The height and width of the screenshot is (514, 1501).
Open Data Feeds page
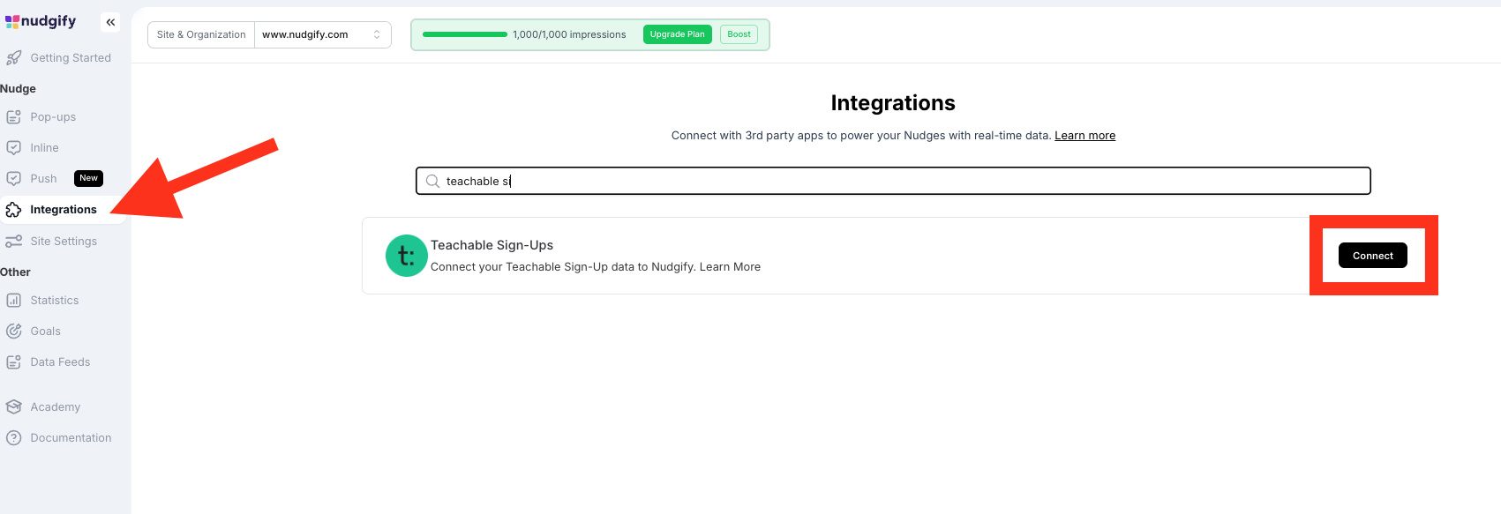tap(62, 362)
